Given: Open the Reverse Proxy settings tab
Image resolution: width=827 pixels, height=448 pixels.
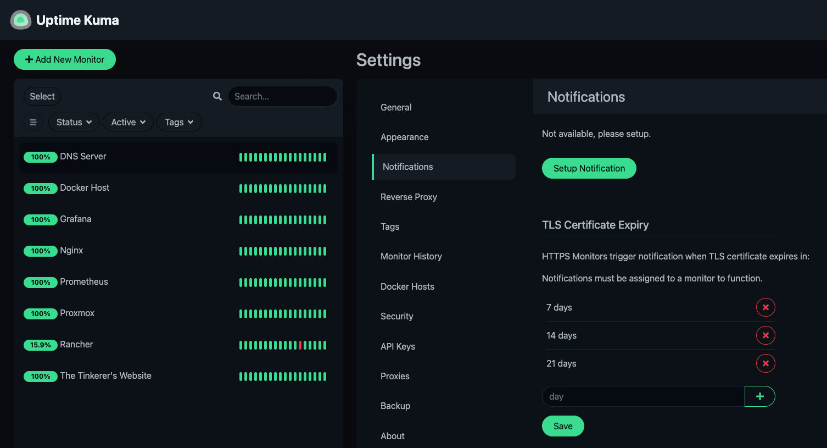Looking at the screenshot, I should click(409, 197).
